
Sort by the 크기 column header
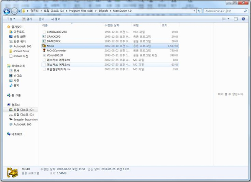pyautogui.click(x=164, y=25)
